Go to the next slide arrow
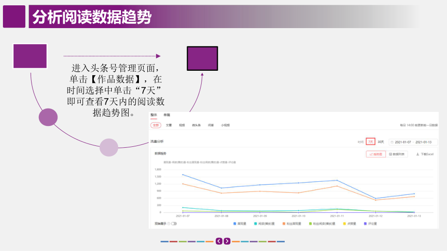 [227, 241]
